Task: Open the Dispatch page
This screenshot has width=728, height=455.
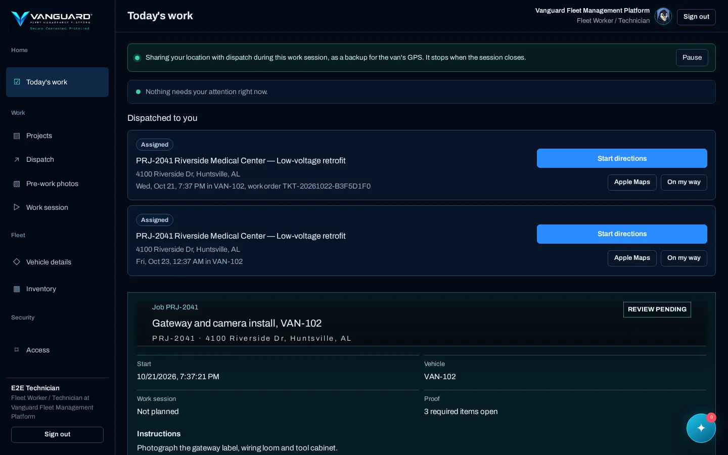Action: coord(57,160)
